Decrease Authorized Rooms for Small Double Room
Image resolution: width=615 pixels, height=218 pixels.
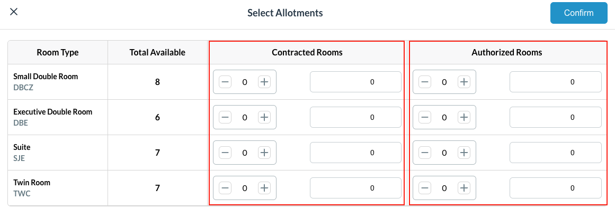(x=425, y=82)
